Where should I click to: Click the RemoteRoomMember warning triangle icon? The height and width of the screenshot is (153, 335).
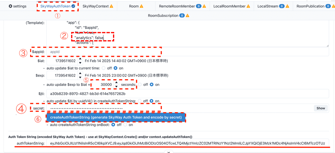204,6
